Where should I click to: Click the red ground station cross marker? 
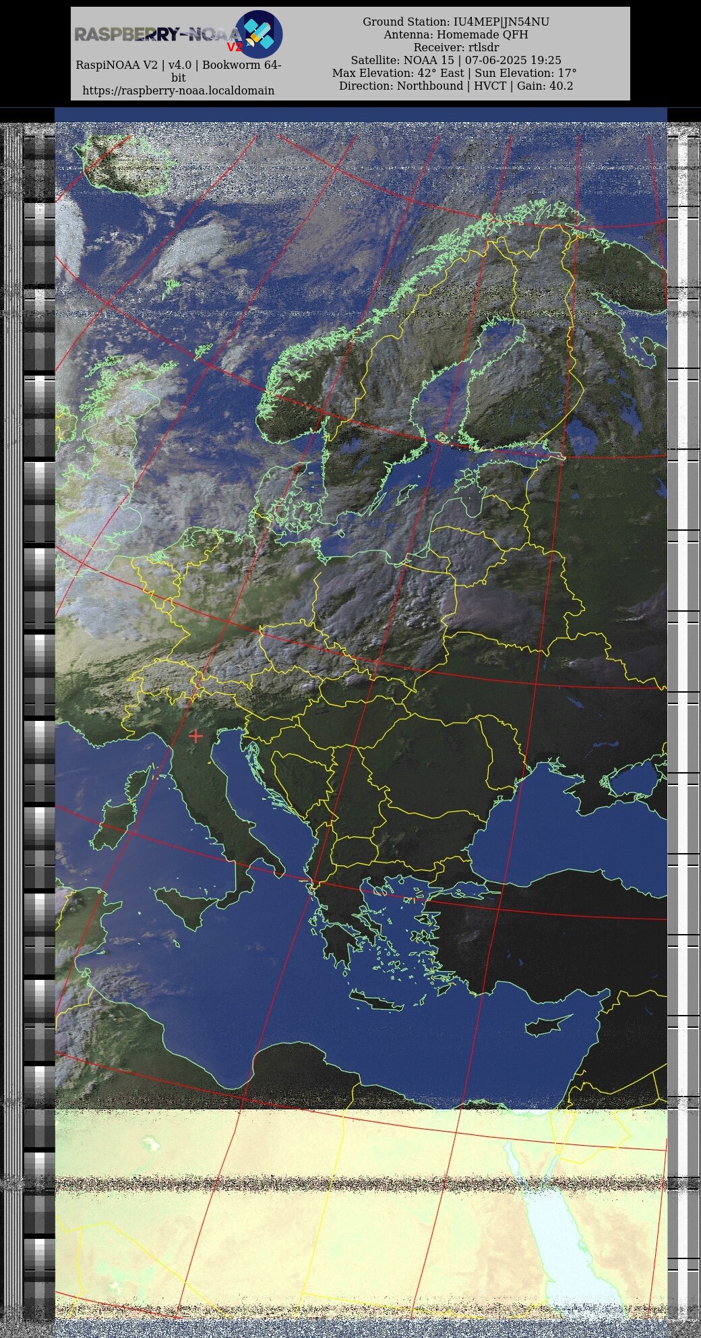195,736
